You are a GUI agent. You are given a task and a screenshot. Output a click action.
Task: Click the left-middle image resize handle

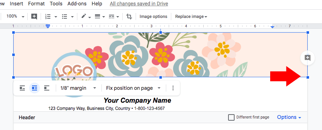click(14, 55)
